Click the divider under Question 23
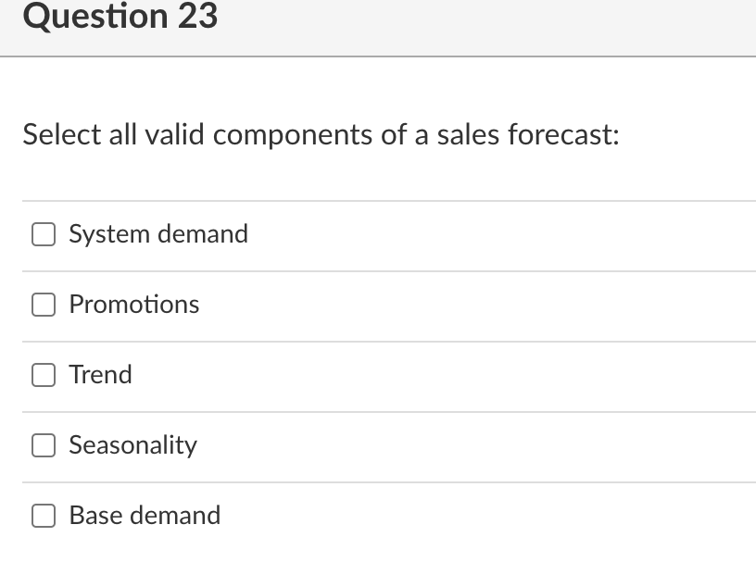Screen dimensions: 756x587 coord(378,57)
